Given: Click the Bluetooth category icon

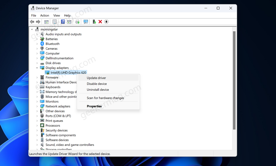Looking at the screenshot, I should click(x=42, y=44).
